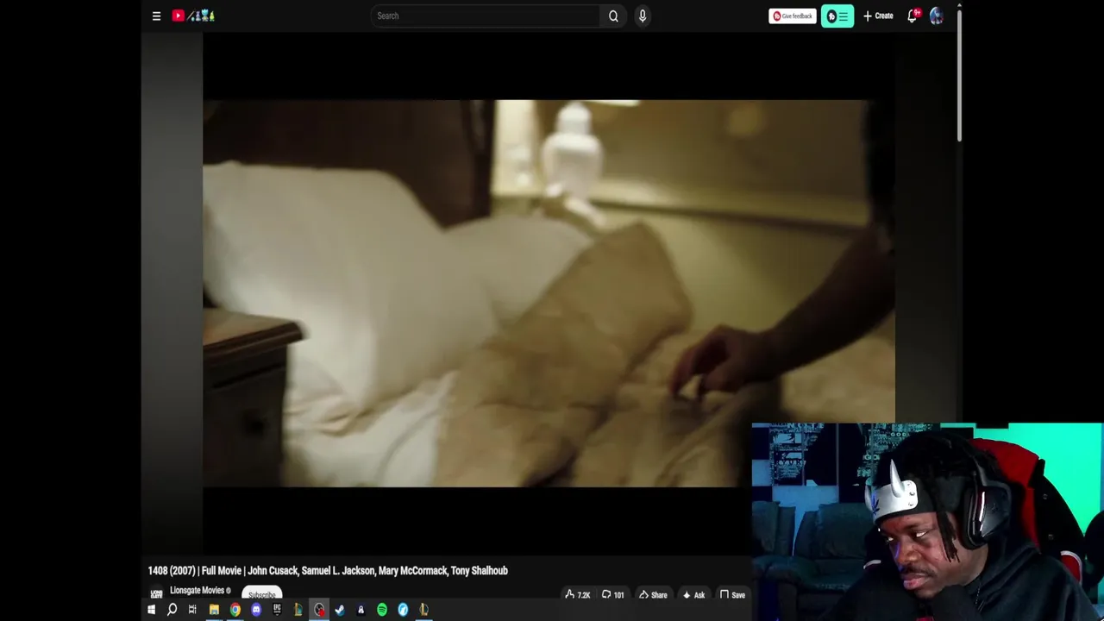Screen dimensions: 1104x621
Task: Open the Lionsgate Movies channel link
Action: (197, 591)
